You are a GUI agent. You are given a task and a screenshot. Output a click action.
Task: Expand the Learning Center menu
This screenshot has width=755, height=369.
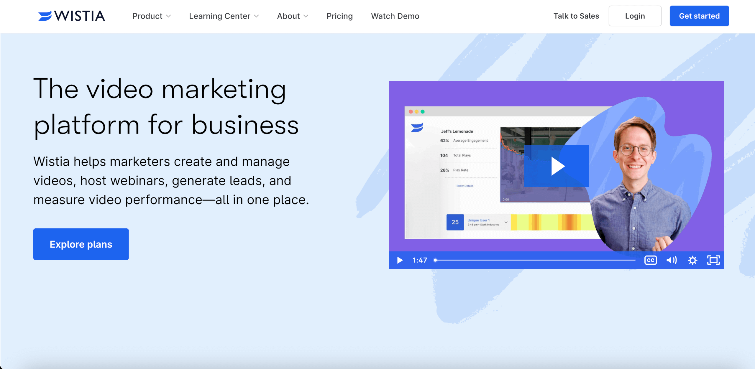pos(224,16)
